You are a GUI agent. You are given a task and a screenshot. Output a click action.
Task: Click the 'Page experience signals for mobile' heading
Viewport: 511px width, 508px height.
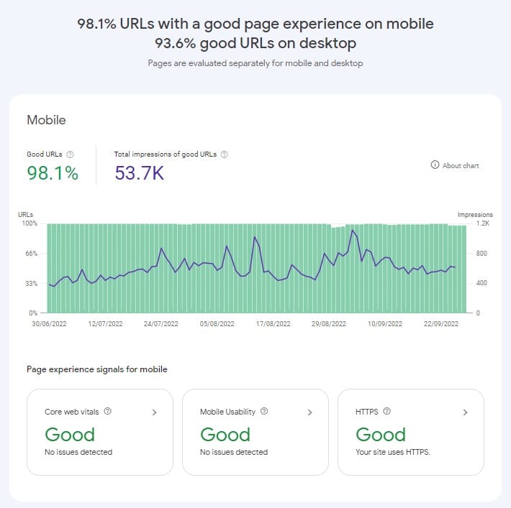tap(96, 369)
